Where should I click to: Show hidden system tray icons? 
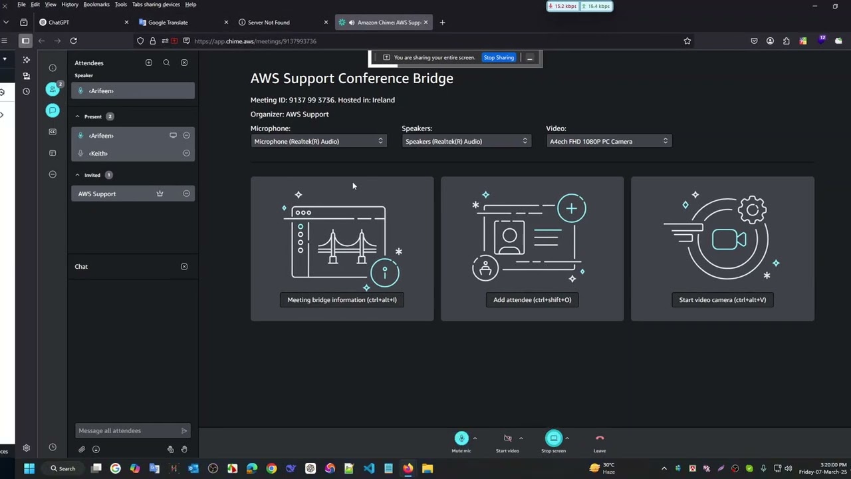coord(664,469)
